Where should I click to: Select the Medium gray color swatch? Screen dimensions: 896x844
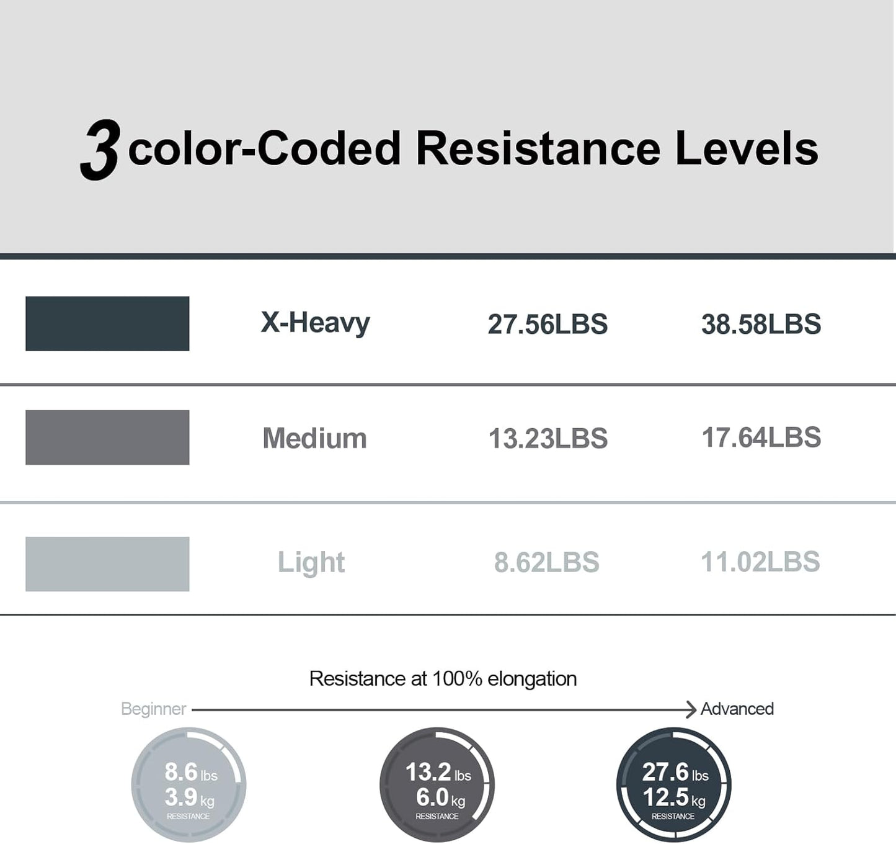pyautogui.click(x=107, y=438)
